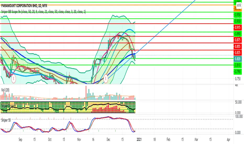Open the MYR currency label
The width and height of the screenshot is (244, 144).
[x=239, y=5]
